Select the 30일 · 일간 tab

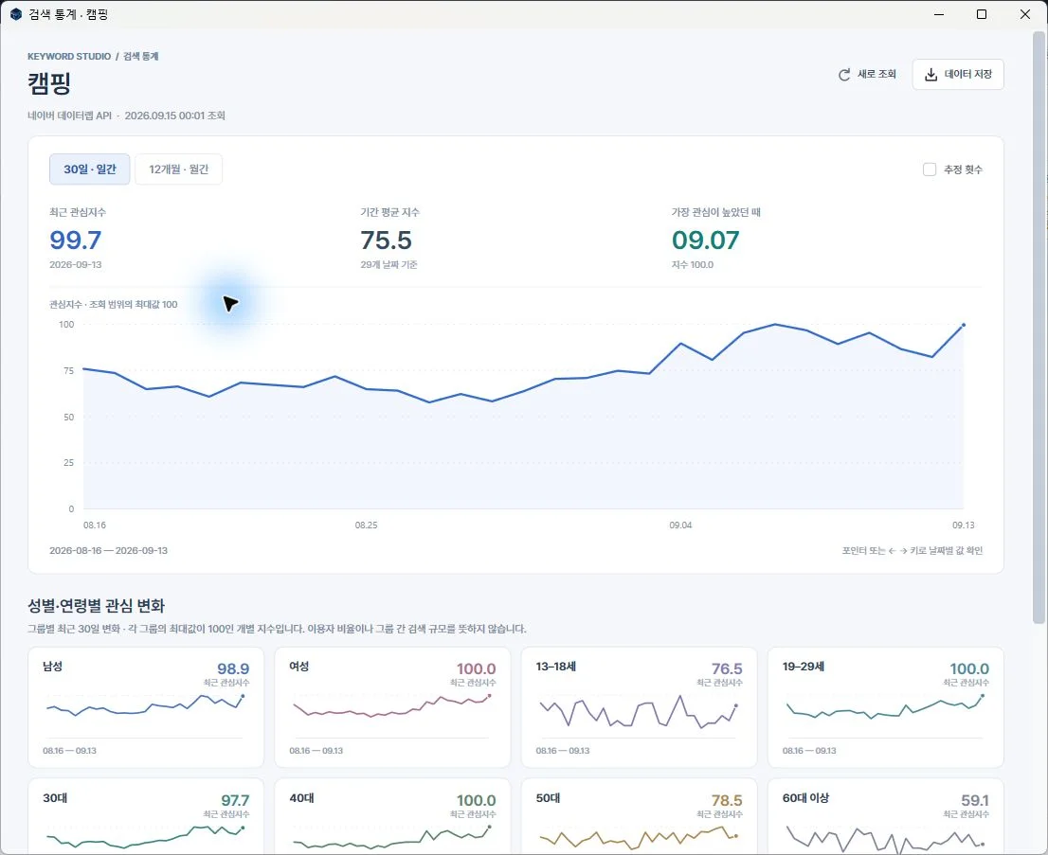click(x=90, y=169)
